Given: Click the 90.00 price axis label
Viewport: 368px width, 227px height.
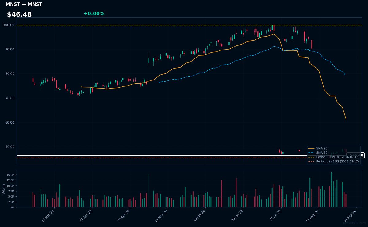Looking at the screenshot, I should (x=10, y=49).
